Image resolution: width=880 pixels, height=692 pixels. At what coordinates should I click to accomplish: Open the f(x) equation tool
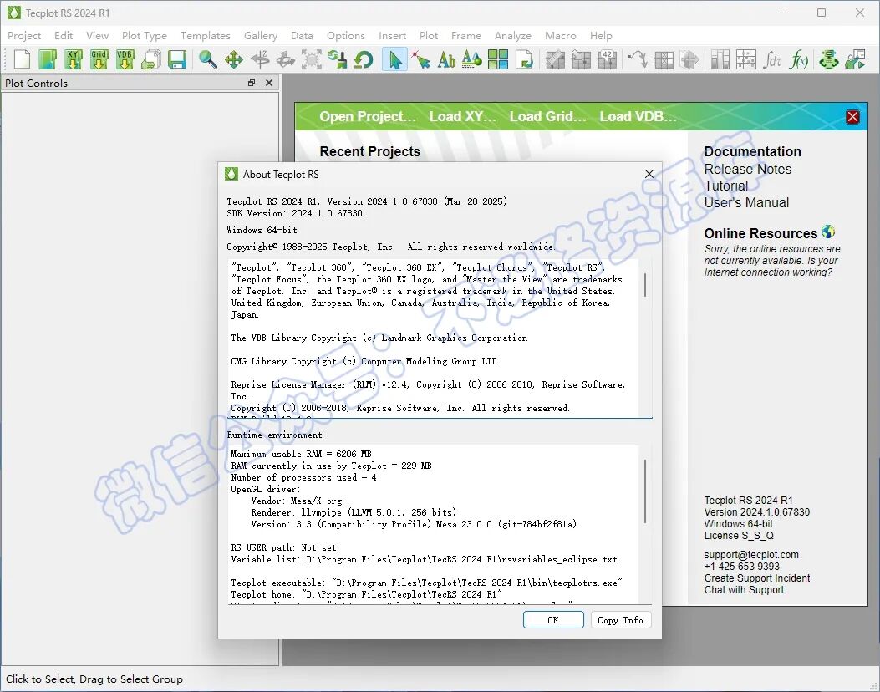click(x=798, y=59)
